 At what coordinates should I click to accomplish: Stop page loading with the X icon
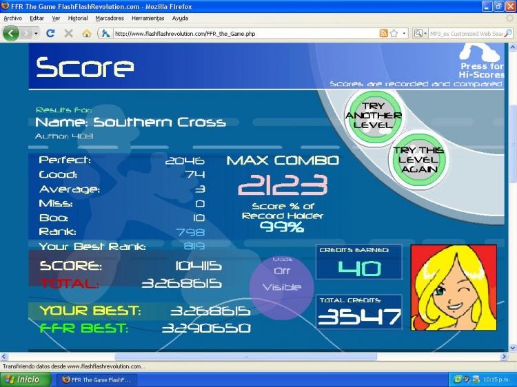pyautogui.click(x=68, y=33)
